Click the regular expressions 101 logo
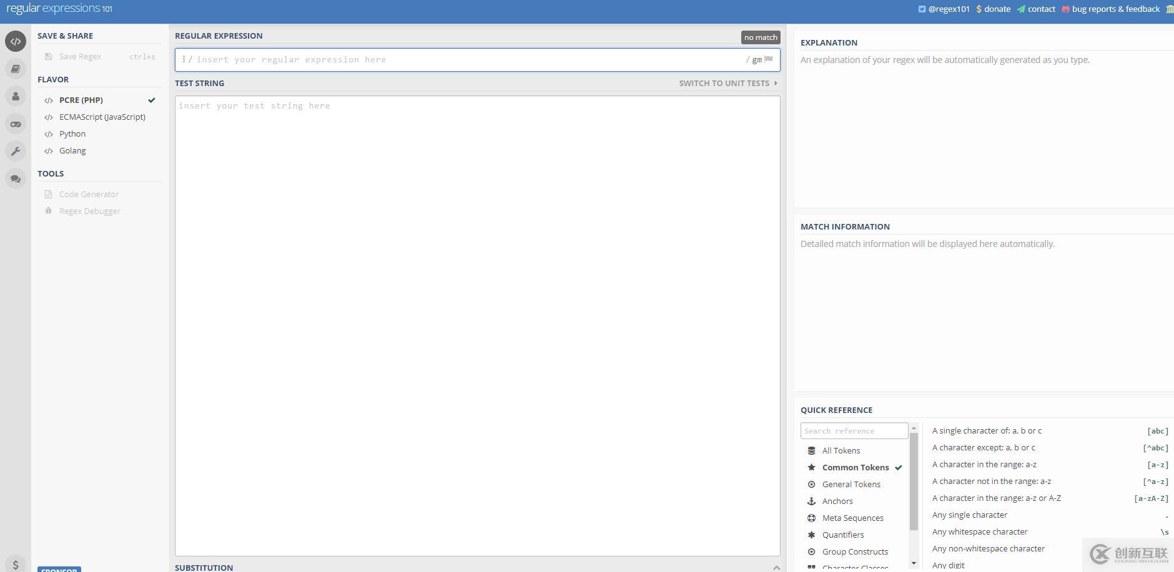 coord(59,9)
